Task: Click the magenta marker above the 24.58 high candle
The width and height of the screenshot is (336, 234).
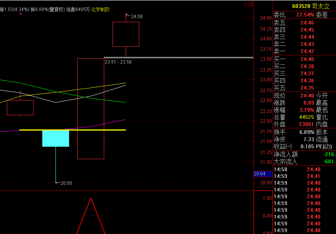Action: tap(126, 14)
